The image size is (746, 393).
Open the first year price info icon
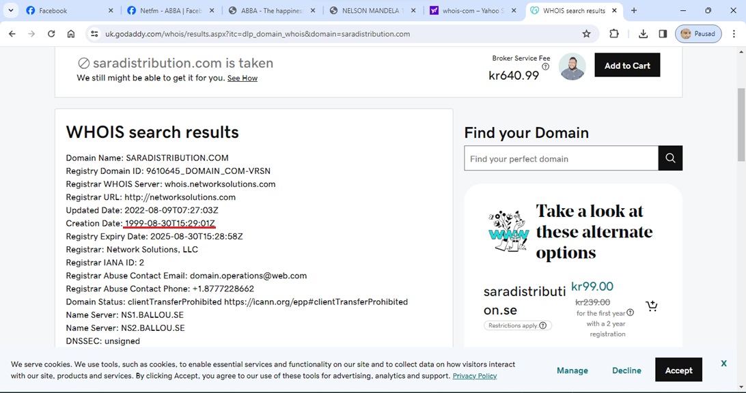click(x=631, y=312)
